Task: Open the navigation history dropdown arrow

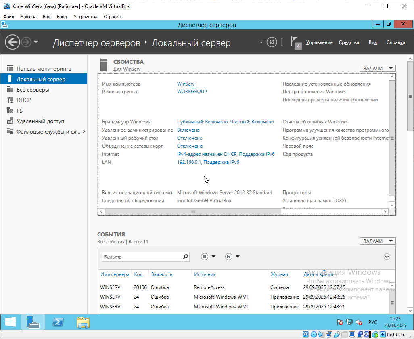Action: pos(36,42)
